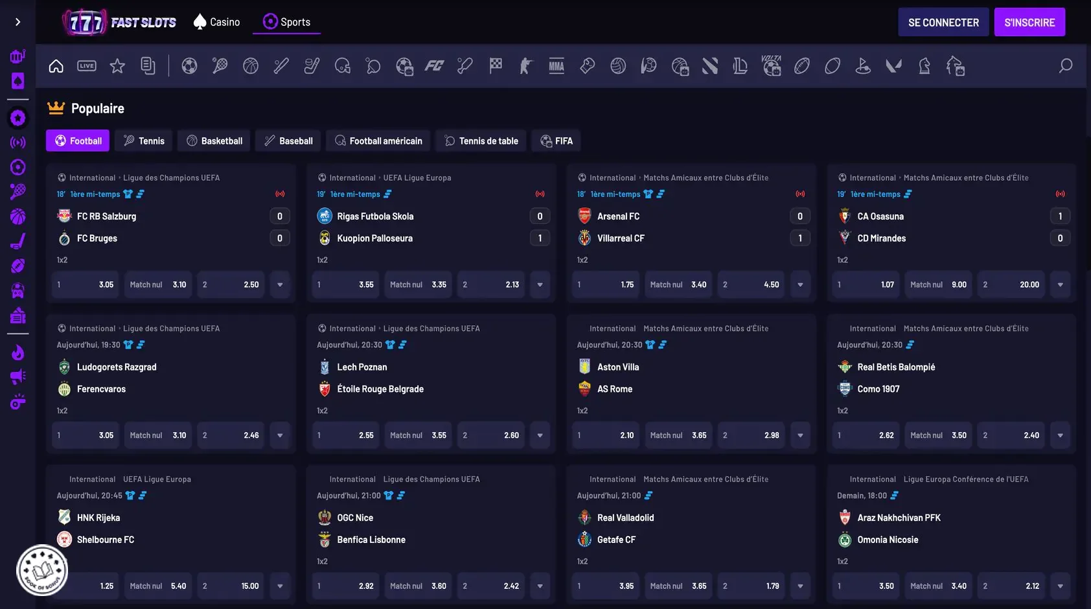The width and height of the screenshot is (1091, 609).
Task: Select the Counter-Strike shooter icon
Action: 526,66
